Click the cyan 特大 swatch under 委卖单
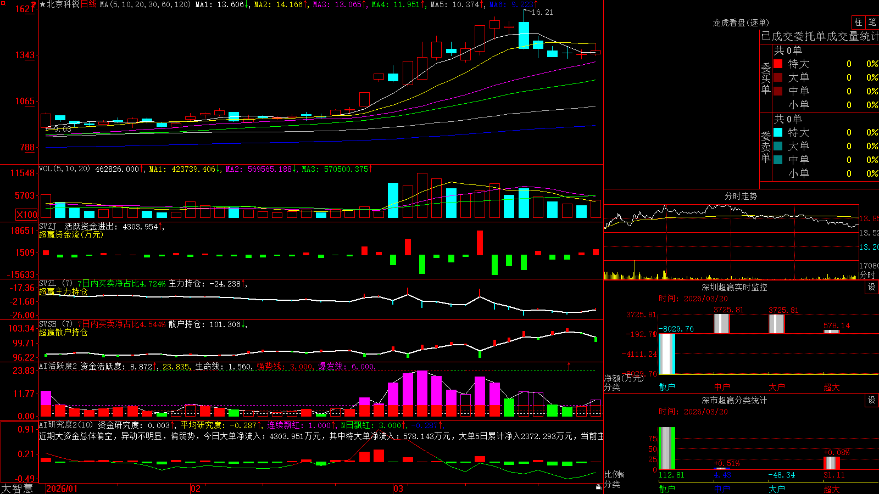The width and height of the screenshot is (879, 494). (778, 132)
